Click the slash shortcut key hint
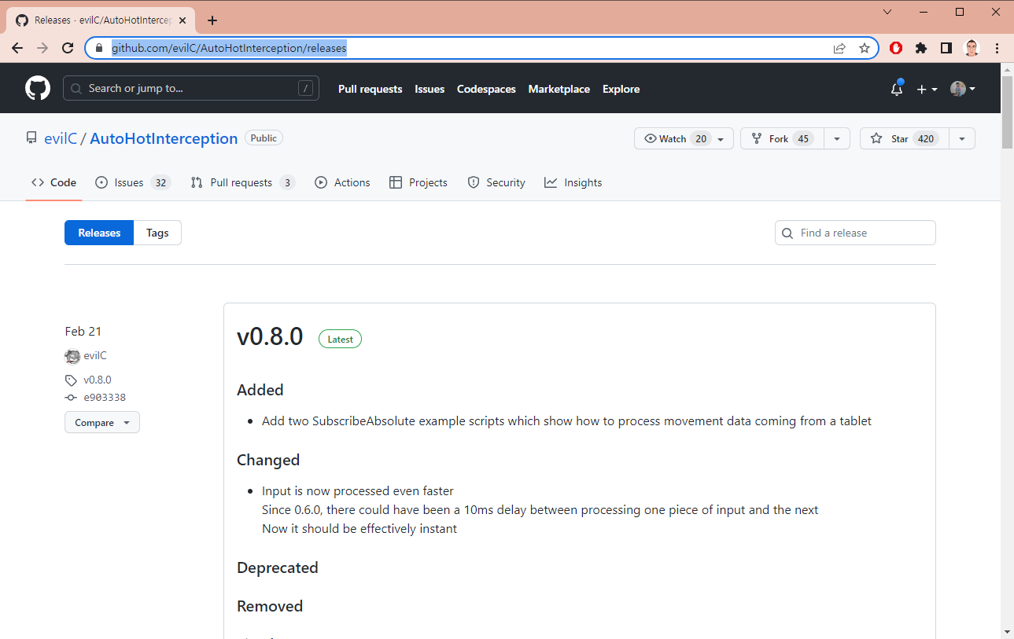The width and height of the screenshot is (1014, 639). (x=305, y=89)
